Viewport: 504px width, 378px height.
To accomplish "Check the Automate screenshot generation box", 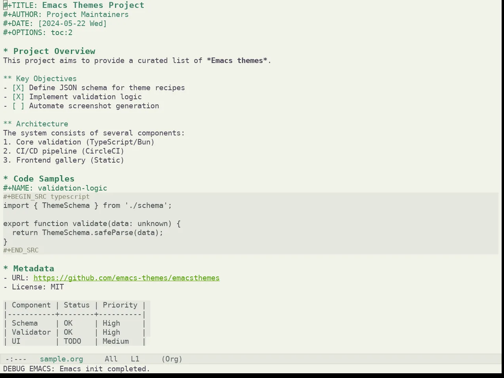I will pyautogui.click(x=18, y=106).
